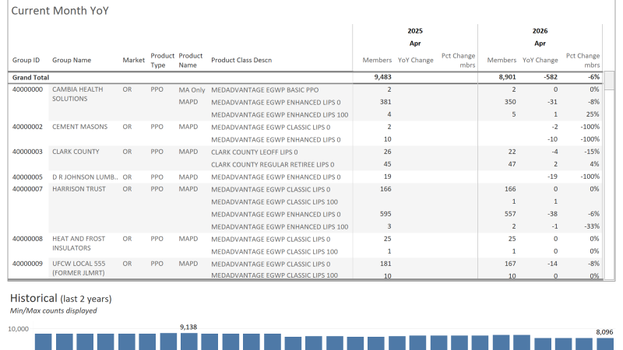Click the MA Only product name cell
The height and width of the screenshot is (350, 623).
[x=192, y=89]
